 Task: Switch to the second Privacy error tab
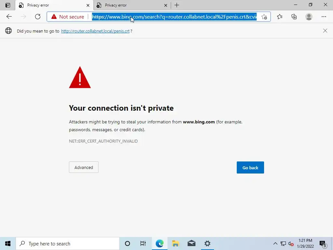pos(132,5)
